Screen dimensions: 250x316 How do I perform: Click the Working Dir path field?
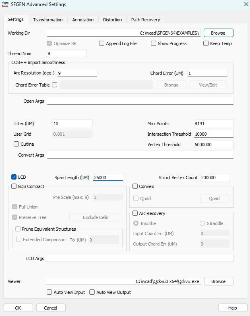coord(124,33)
